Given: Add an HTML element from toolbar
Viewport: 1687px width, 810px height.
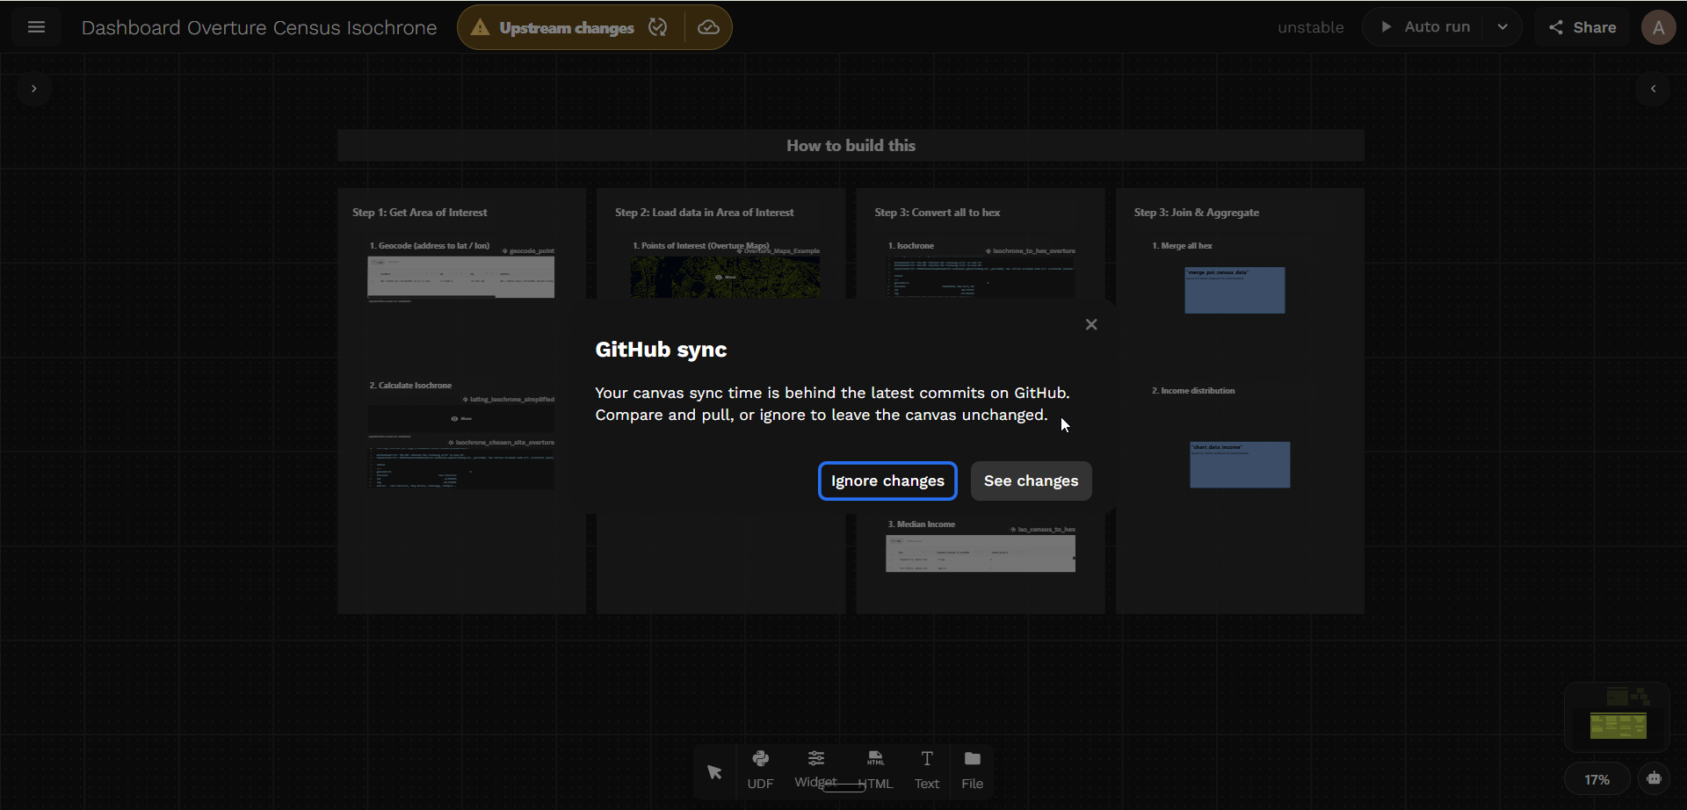Looking at the screenshot, I should point(875,770).
